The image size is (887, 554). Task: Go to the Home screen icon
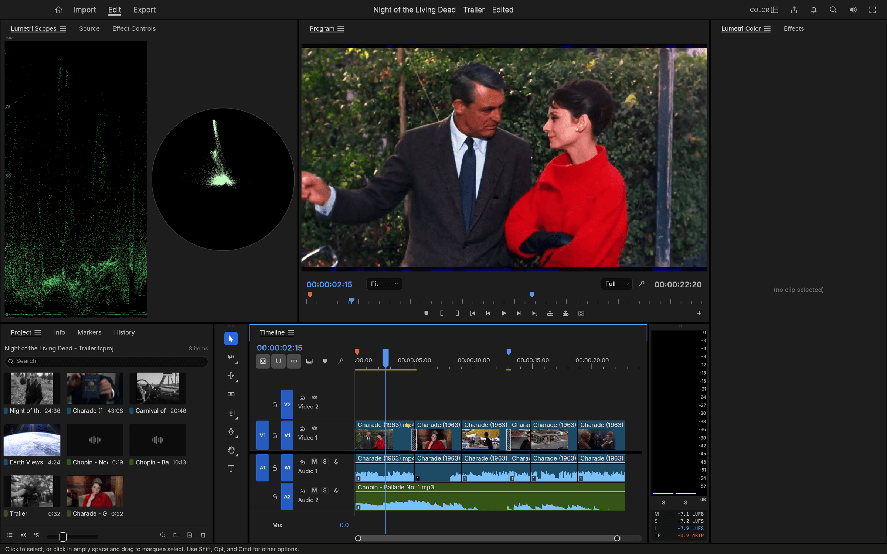[58, 10]
